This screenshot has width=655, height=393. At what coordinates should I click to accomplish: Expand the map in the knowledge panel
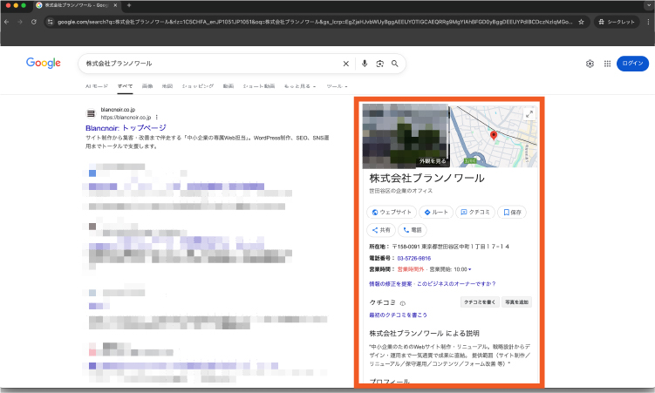[x=529, y=114]
